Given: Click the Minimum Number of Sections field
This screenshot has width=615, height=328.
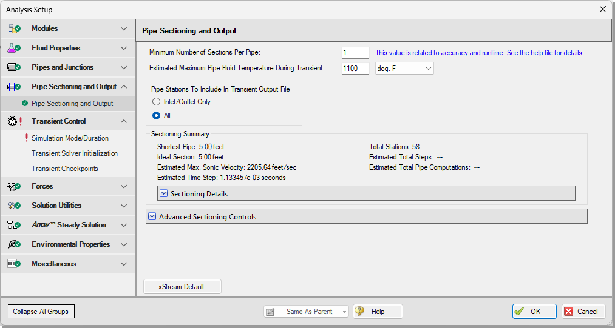Looking at the screenshot, I should point(355,53).
